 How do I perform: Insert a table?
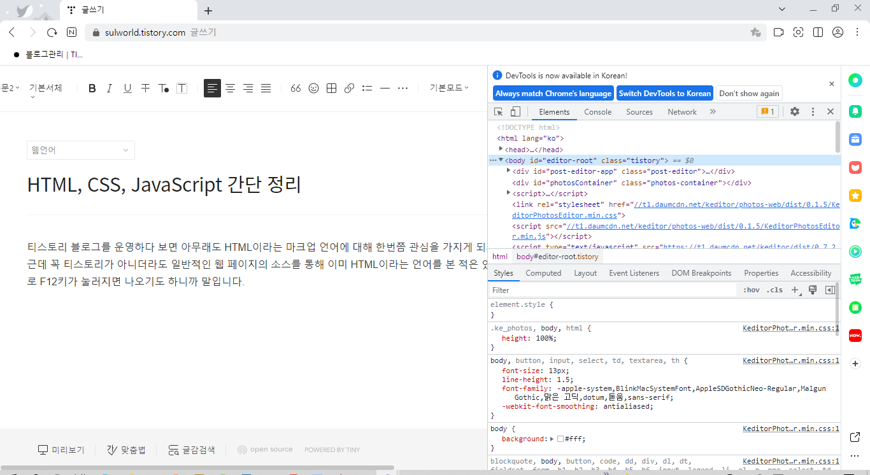331,89
